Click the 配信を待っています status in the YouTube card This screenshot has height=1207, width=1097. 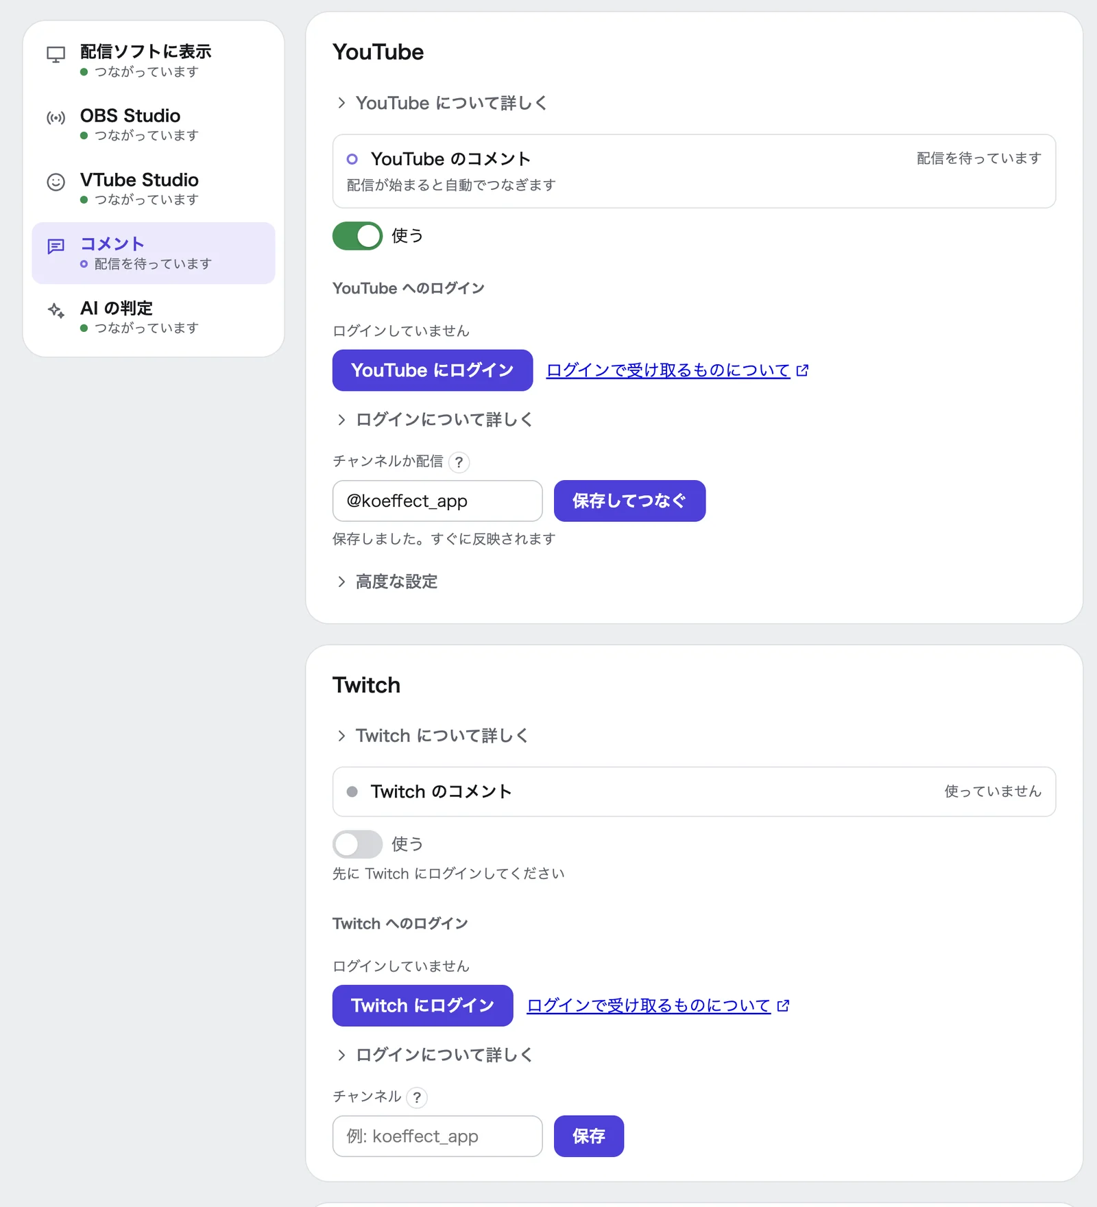coord(979,158)
